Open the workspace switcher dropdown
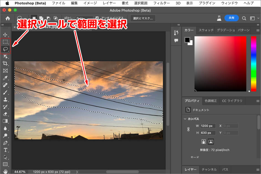The height and width of the screenshot is (174, 261). pos(252,18)
